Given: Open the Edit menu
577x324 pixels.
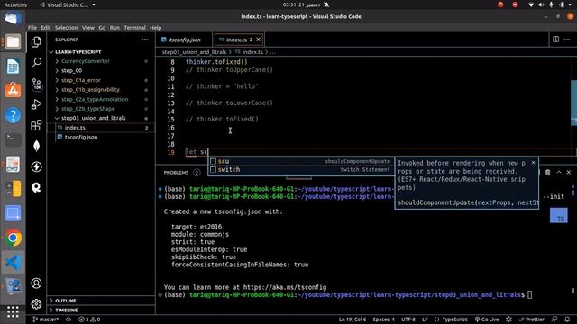Looking at the screenshot, I should (x=46, y=28).
